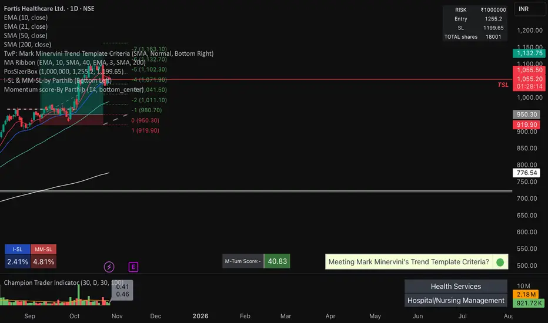This screenshot has height=323, width=548.
Task: Click the Nov label on time axis
Action: pos(117,316)
